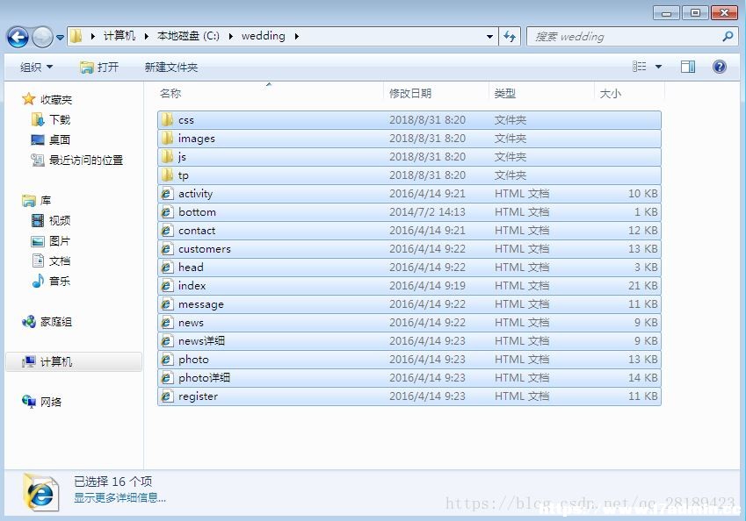Click the customers HTML file icon

pyautogui.click(x=167, y=249)
